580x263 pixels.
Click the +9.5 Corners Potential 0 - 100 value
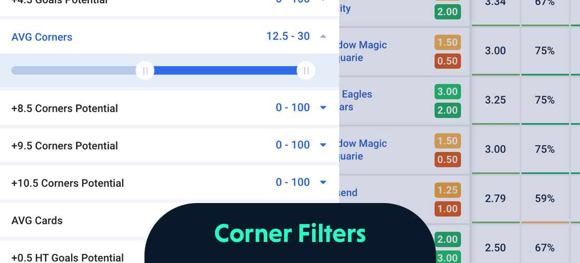coord(293,145)
